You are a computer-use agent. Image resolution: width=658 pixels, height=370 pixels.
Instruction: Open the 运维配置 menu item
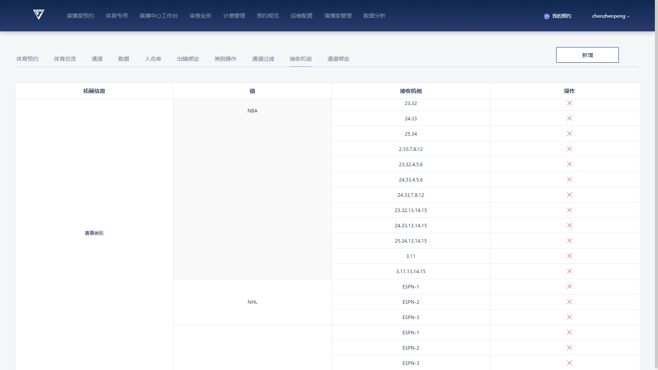tap(301, 16)
